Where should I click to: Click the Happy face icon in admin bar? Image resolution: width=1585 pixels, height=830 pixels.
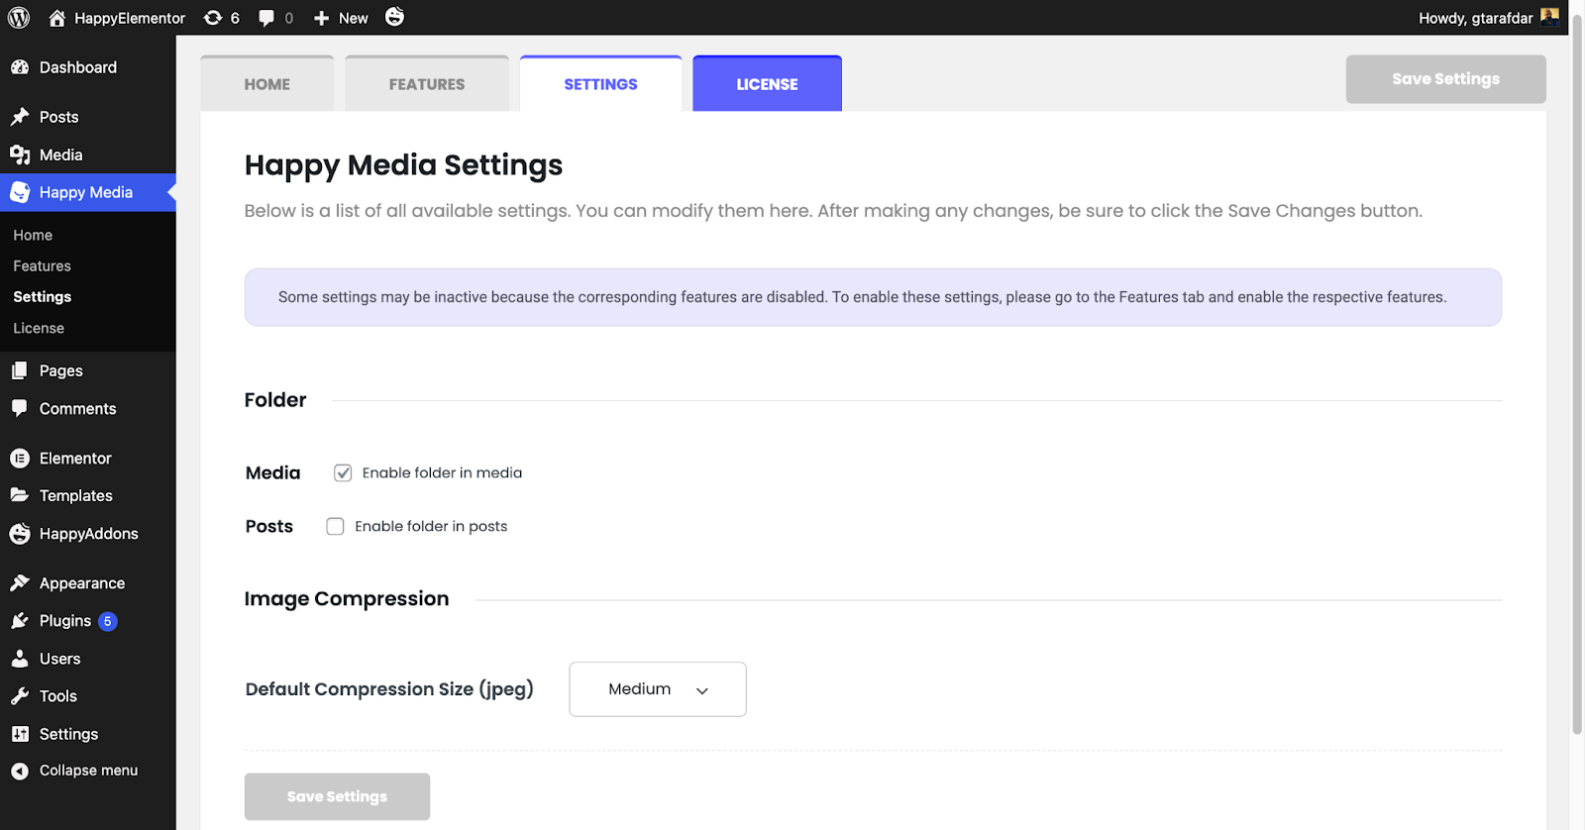click(x=394, y=17)
